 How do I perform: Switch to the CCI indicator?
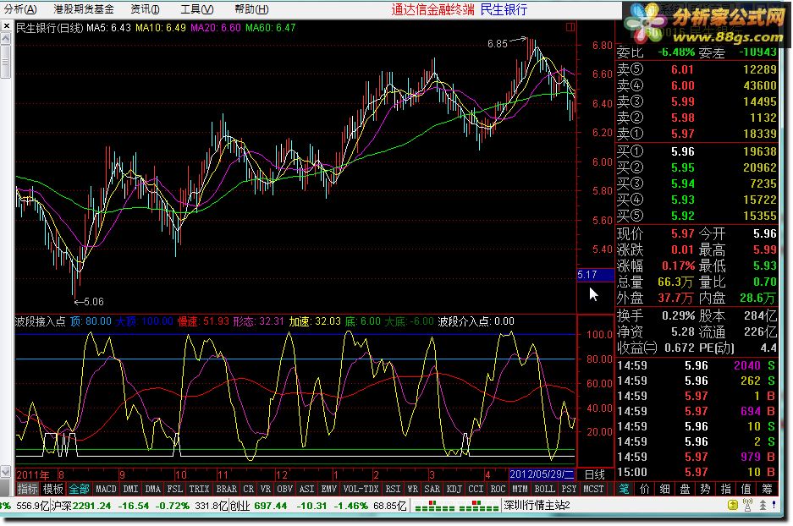pyautogui.click(x=476, y=489)
